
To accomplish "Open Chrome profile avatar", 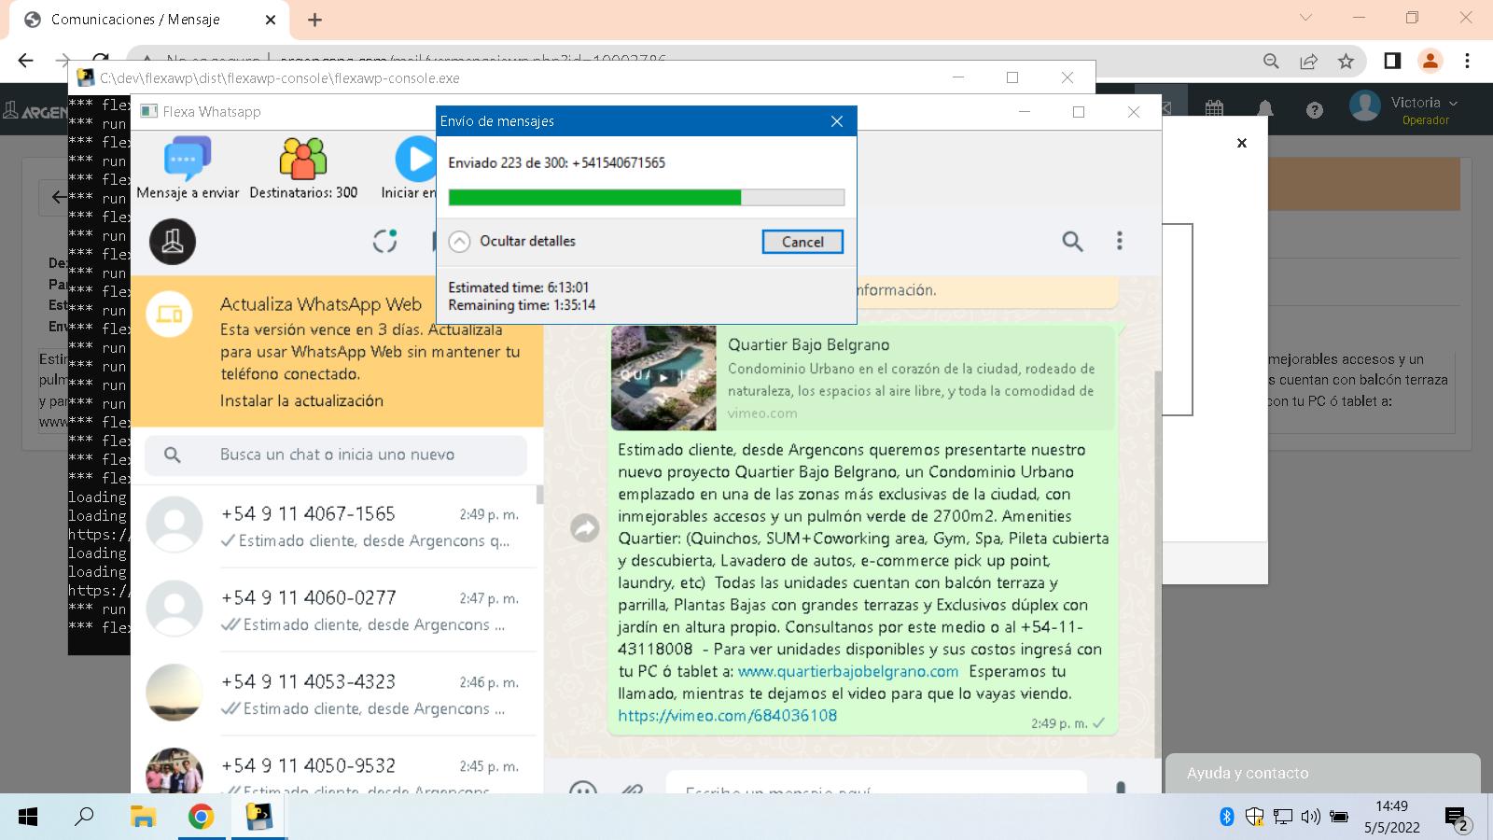I will 1430,61.
